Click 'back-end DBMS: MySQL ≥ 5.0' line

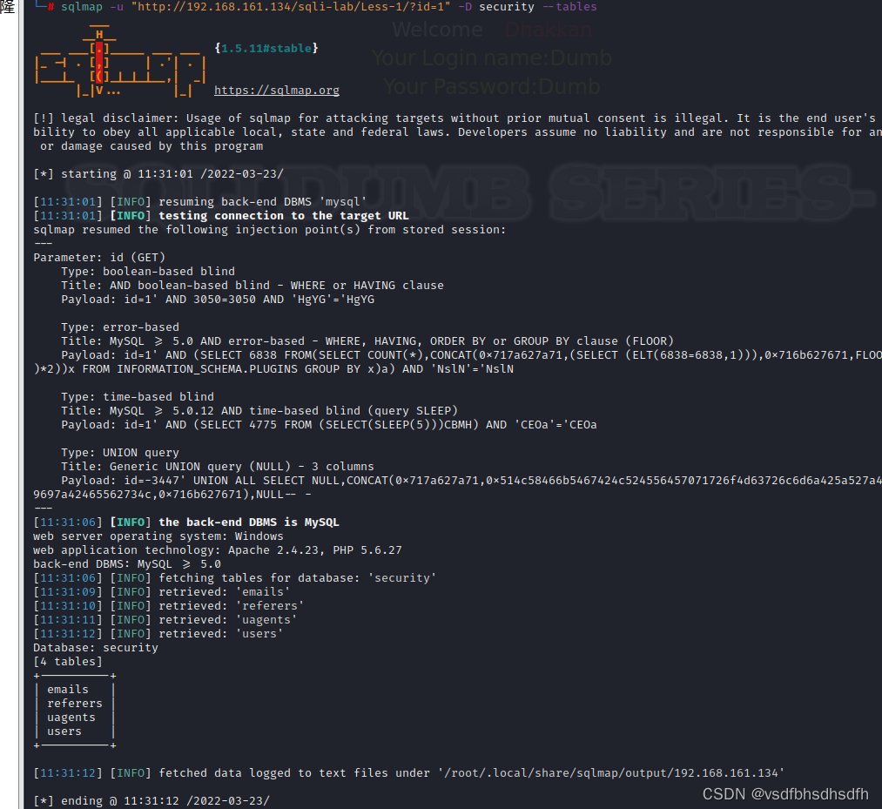point(126,564)
